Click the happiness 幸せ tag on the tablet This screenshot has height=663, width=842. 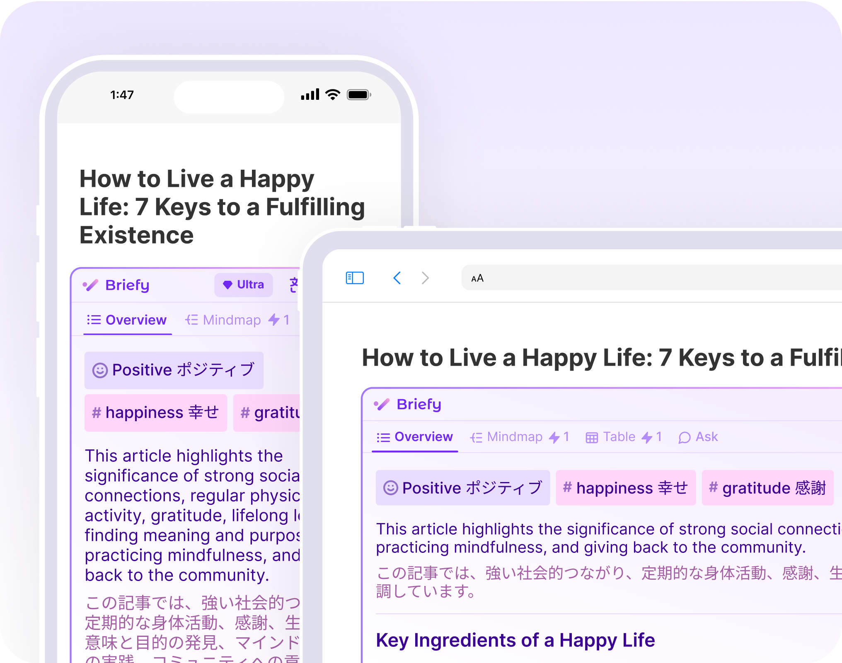click(625, 488)
